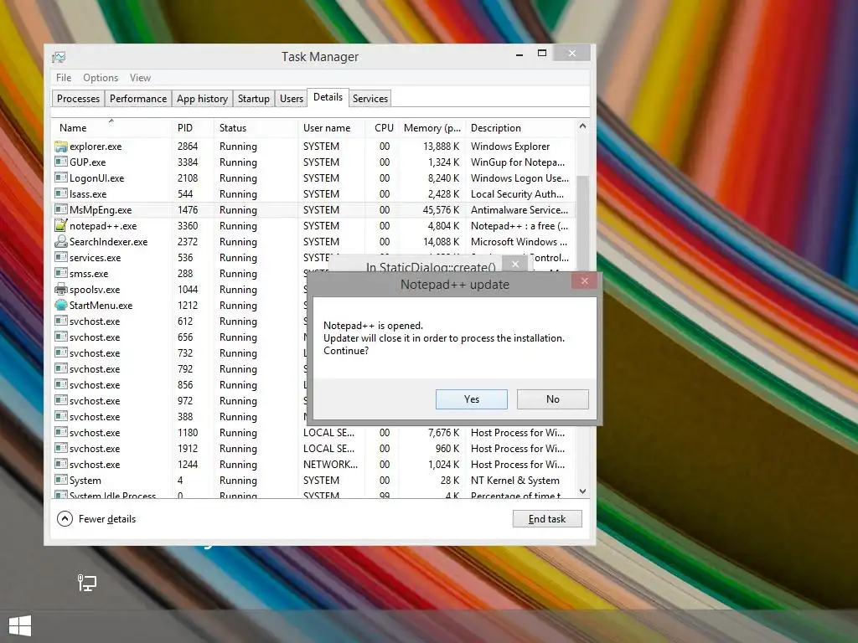Open the File menu
The height and width of the screenshot is (643, 858).
pyautogui.click(x=64, y=78)
